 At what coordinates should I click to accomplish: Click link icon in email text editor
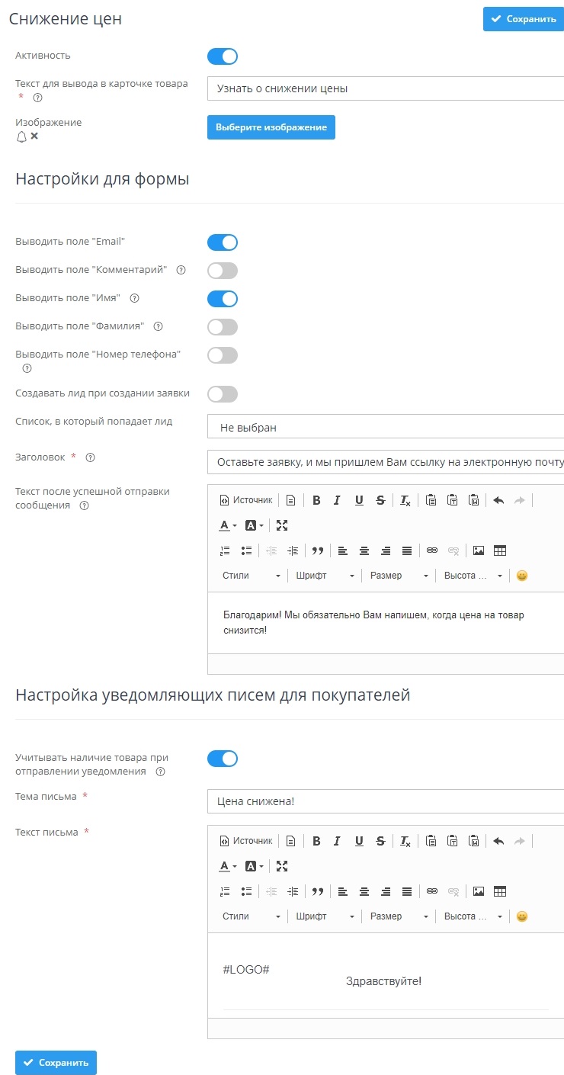[x=432, y=891]
